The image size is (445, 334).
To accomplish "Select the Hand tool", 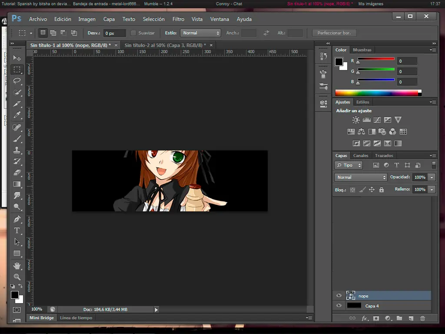I will [x=17, y=266].
